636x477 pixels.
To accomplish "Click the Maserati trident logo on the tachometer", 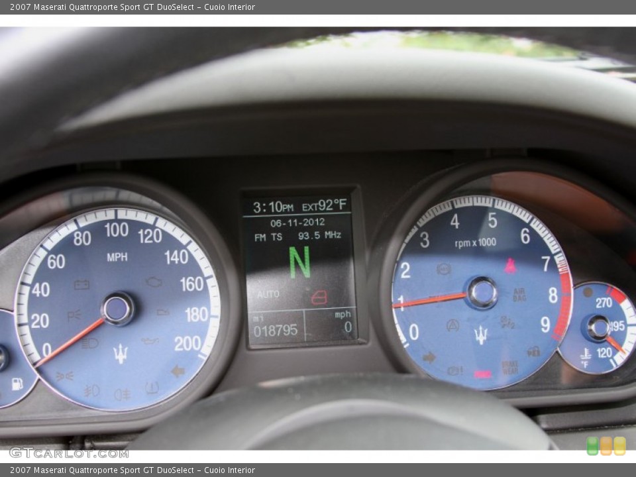I will click(481, 335).
